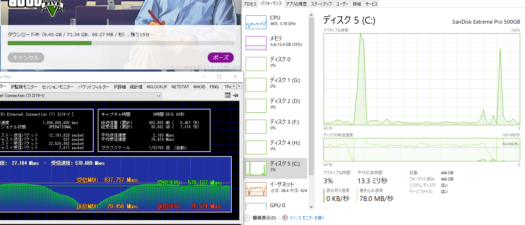Switch to the サービス tab
This screenshot has width=525, height=225.
371,4
